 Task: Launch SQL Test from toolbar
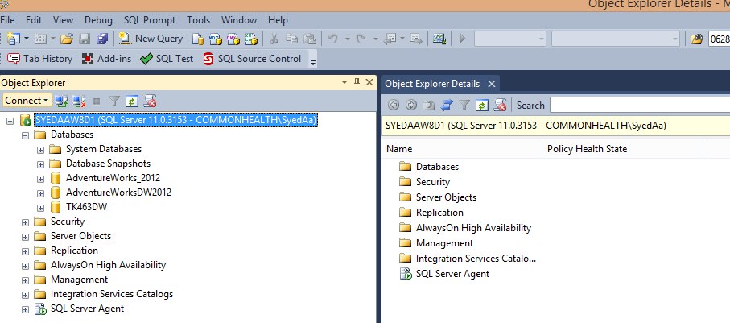[x=167, y=59]
